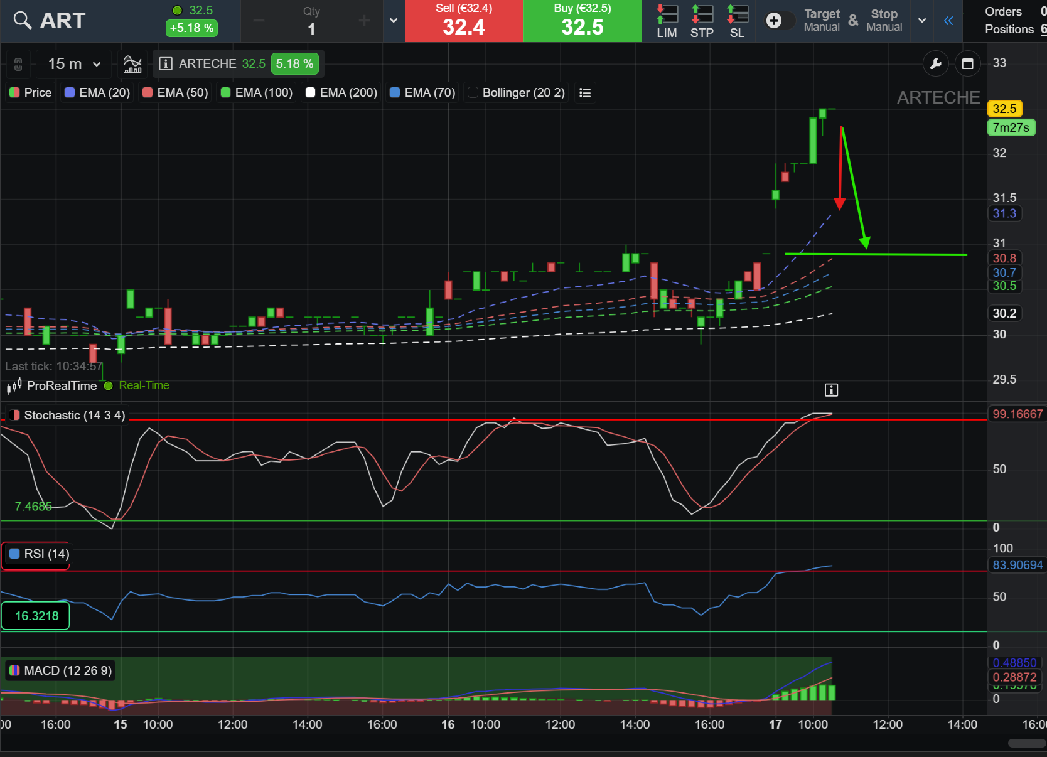Image resolution: width=1047 pixels, height=757 pixels.
Task: Click the 32.5 current price tag on axis
Action: pyautogui.click(x=1004, y=109)
